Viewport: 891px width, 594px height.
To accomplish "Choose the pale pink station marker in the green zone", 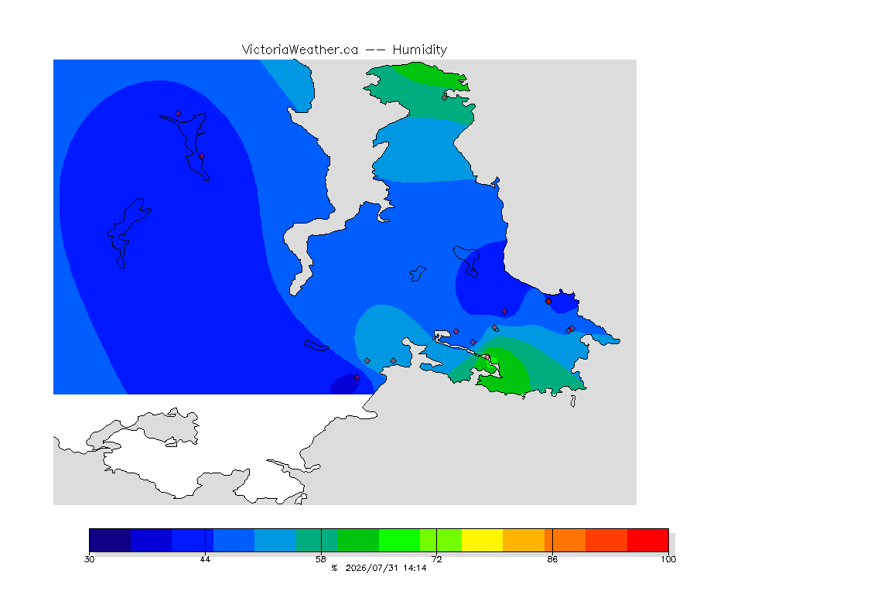I will [487, 357].
